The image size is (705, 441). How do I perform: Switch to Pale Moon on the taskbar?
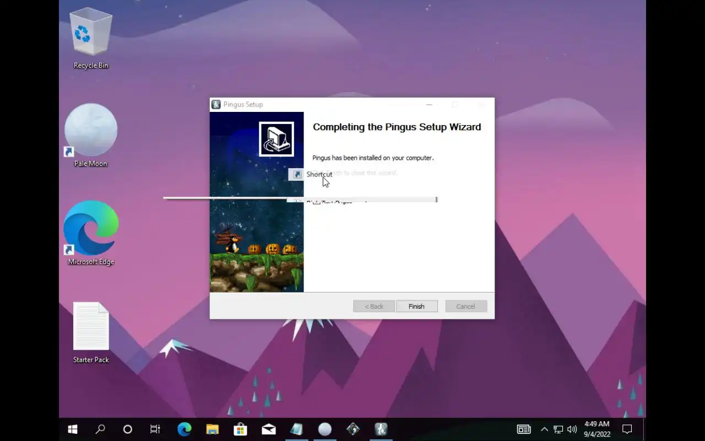(x=325, y=429)
